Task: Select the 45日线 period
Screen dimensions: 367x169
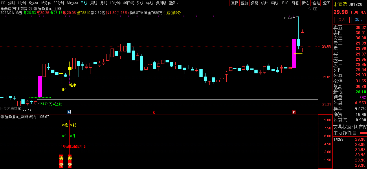Action: pos(128,3)
